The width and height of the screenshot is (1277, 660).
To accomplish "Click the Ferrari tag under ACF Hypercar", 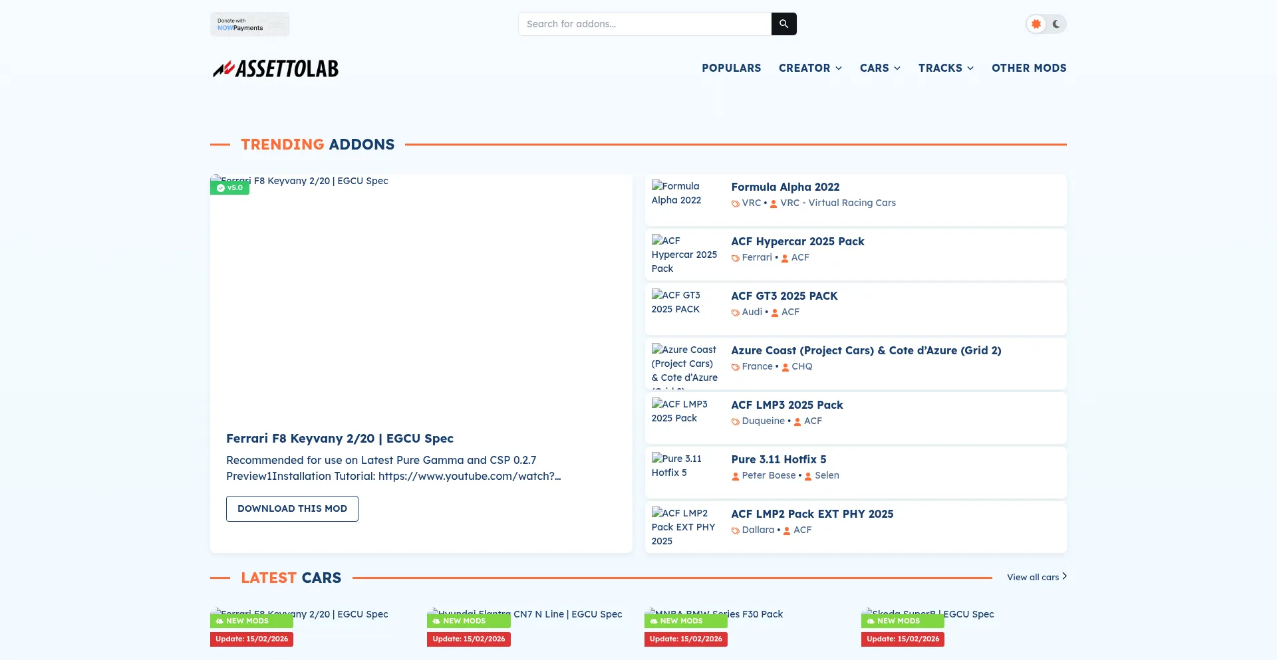I will (x=757, y=257).
